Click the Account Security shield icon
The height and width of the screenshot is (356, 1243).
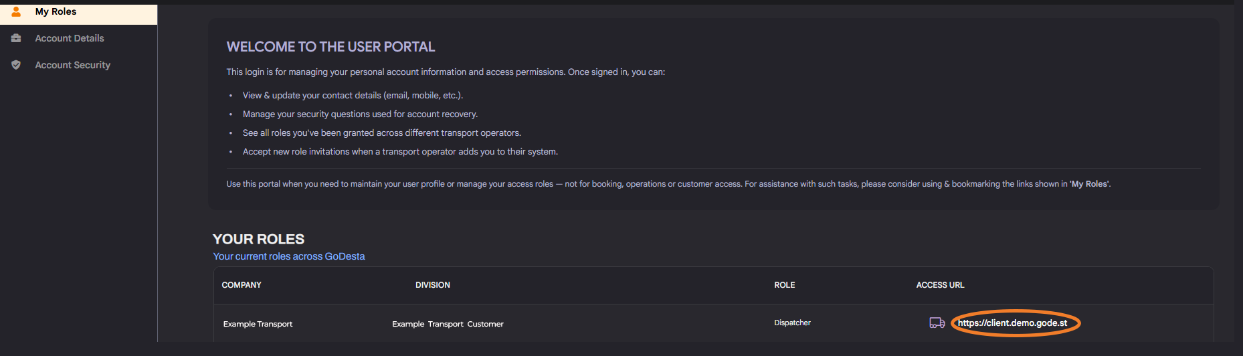point(16,65)
